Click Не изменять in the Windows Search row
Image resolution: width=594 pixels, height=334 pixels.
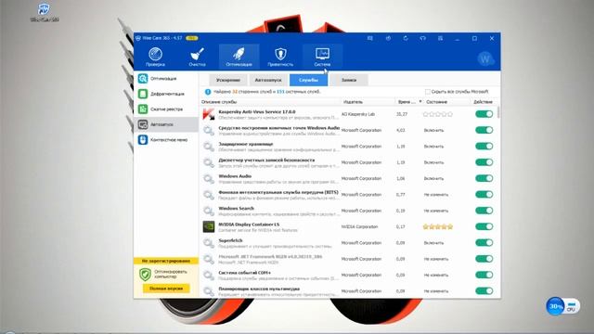[x=436, y=211]
